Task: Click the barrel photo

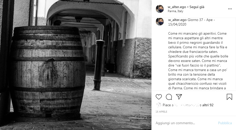Action: tap(76, 65)
